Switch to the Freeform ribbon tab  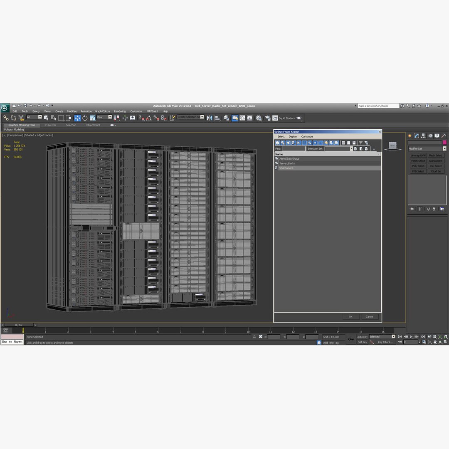click(x=50, y=125)
